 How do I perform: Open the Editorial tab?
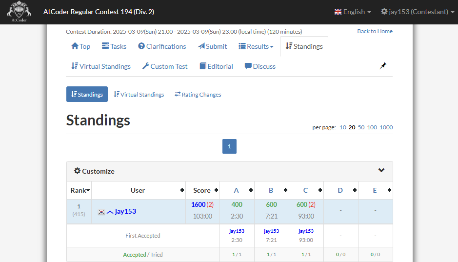(217, 66)
